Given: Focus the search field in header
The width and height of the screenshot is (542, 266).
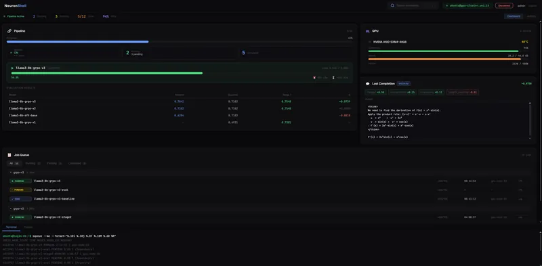Looking at the screenshot, I should click(413, 5).
